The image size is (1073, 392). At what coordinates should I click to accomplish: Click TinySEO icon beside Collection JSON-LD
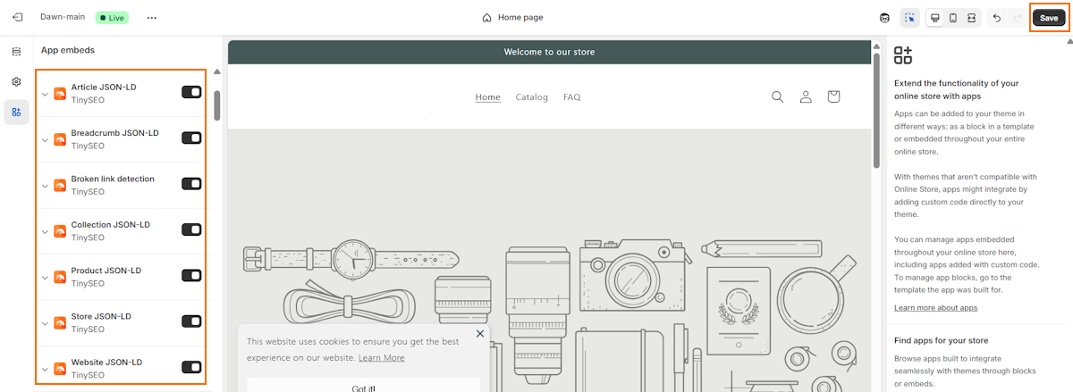[x=60, y=230]
